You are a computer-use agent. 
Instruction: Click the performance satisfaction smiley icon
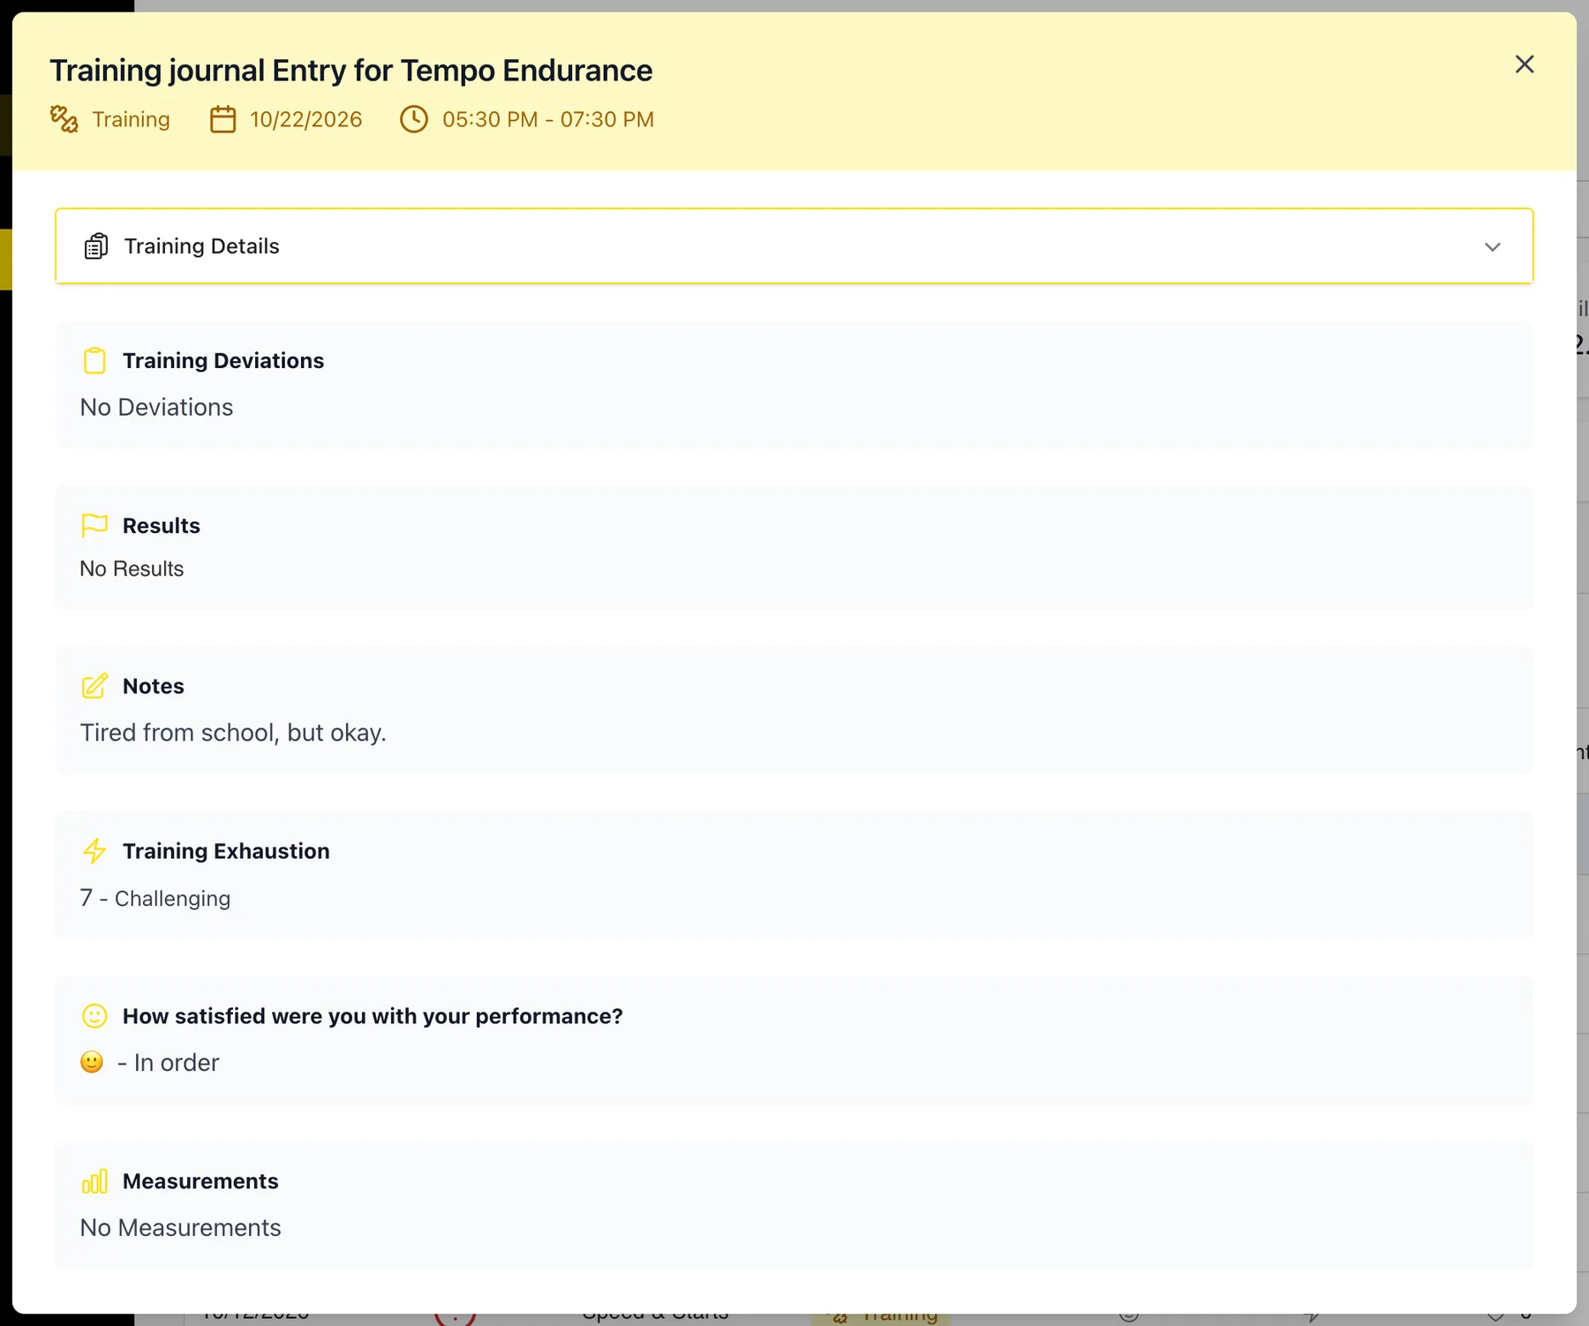pyautogui.click(x=94, y=1016)
